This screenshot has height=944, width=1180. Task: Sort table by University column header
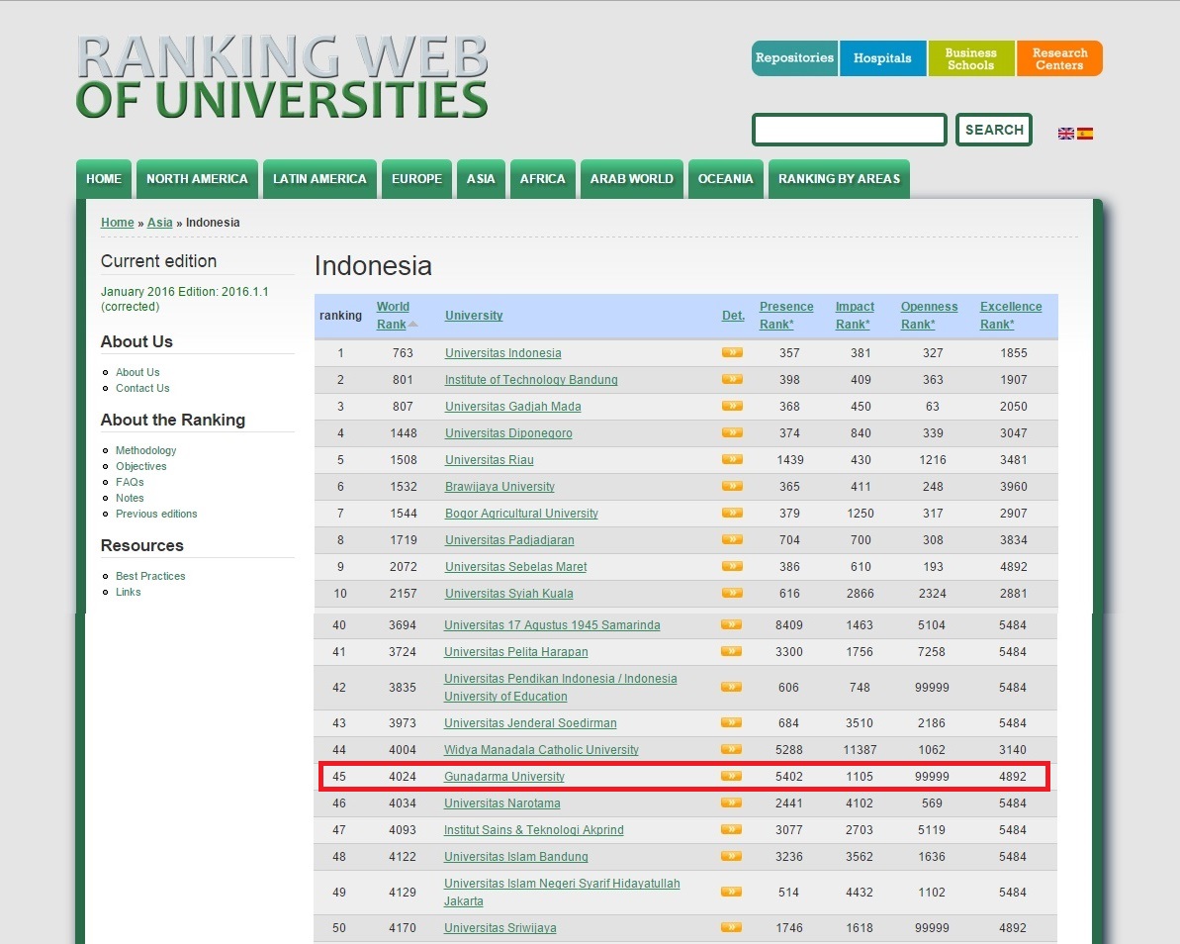[x=474, y=316]
